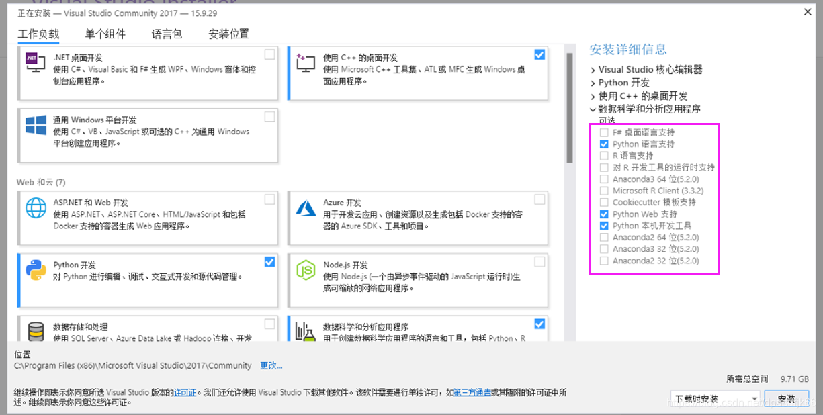The width and height of the screenshot is (823, 415).
Task: Check the 通用 Windows 平台开发 workload checkbox
Action: 269,117
